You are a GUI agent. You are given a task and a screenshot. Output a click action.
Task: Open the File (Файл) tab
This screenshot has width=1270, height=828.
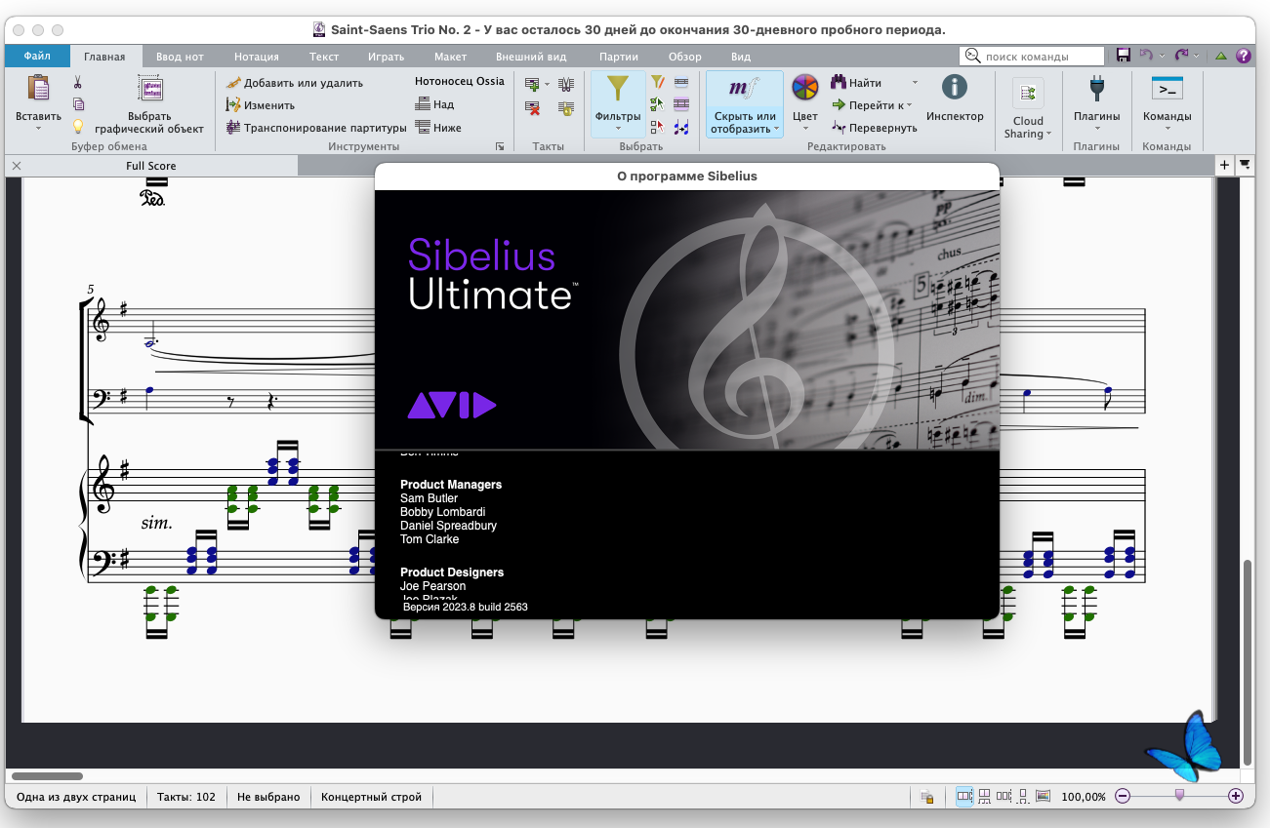37,57
